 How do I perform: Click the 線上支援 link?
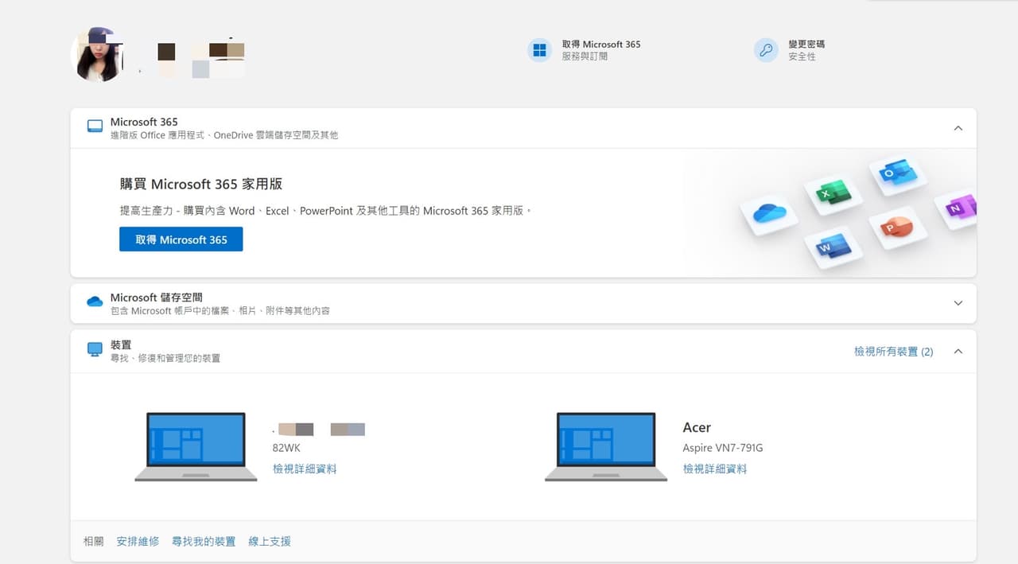270,542
